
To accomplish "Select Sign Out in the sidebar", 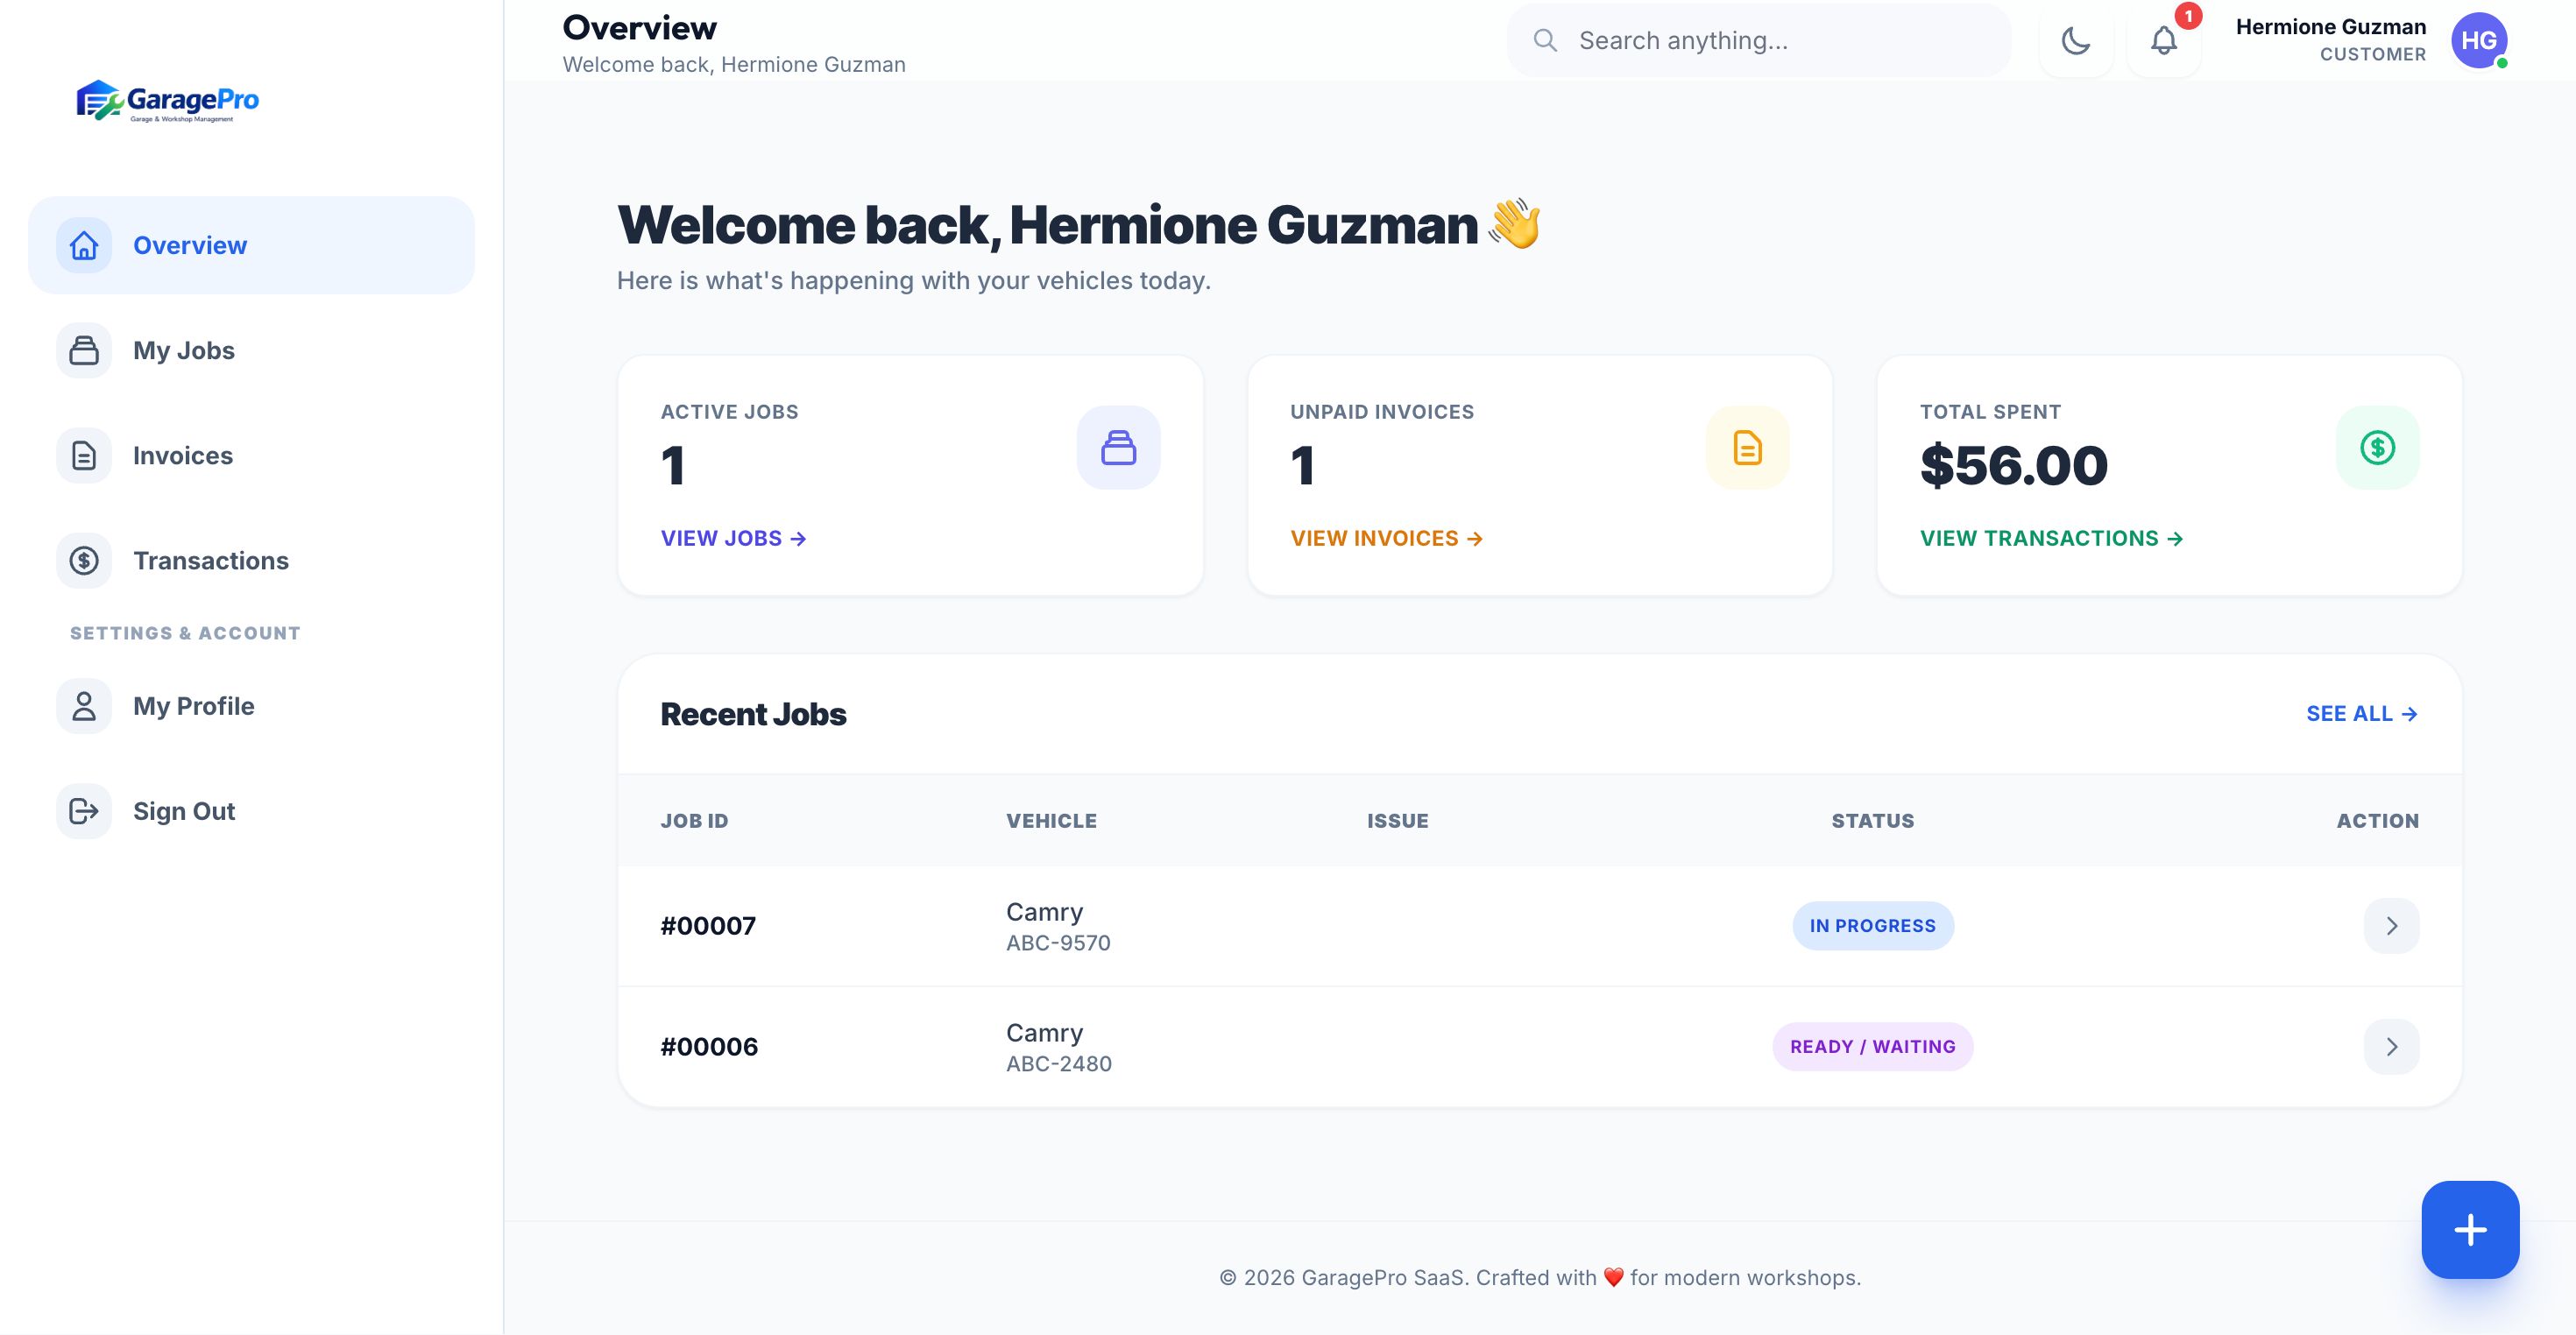I will 184,812.
